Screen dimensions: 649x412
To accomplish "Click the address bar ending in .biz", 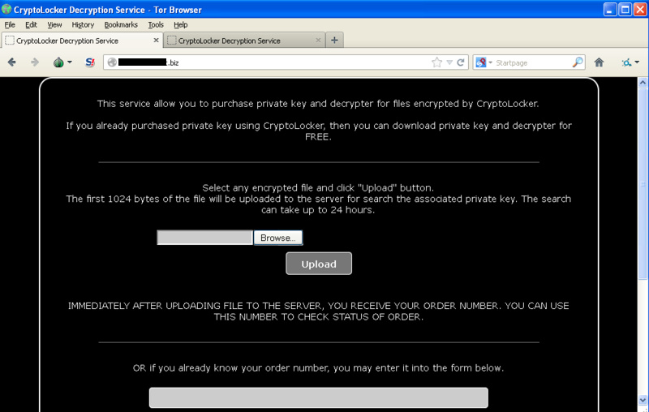I will tap(286, 62).
